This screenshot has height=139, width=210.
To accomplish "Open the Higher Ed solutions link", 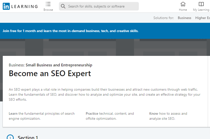I will tap(202, 18).
